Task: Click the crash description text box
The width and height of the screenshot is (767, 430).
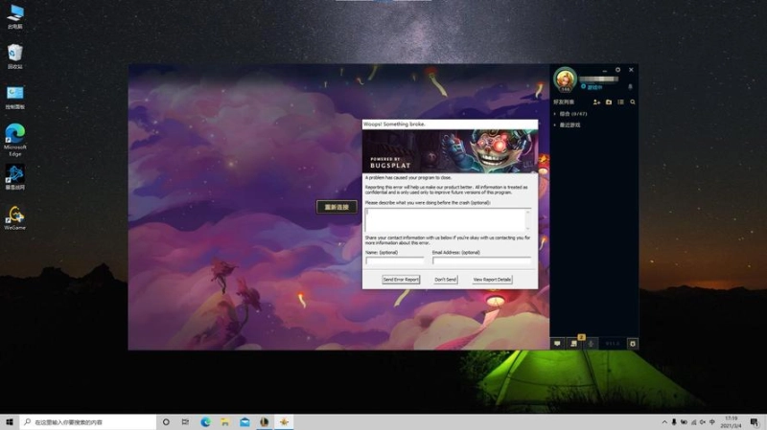Action: pos(445,219)
